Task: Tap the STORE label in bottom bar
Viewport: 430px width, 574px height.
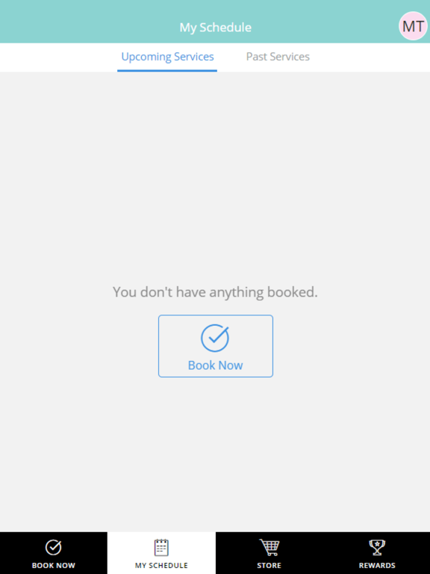Action: (269, 565)
